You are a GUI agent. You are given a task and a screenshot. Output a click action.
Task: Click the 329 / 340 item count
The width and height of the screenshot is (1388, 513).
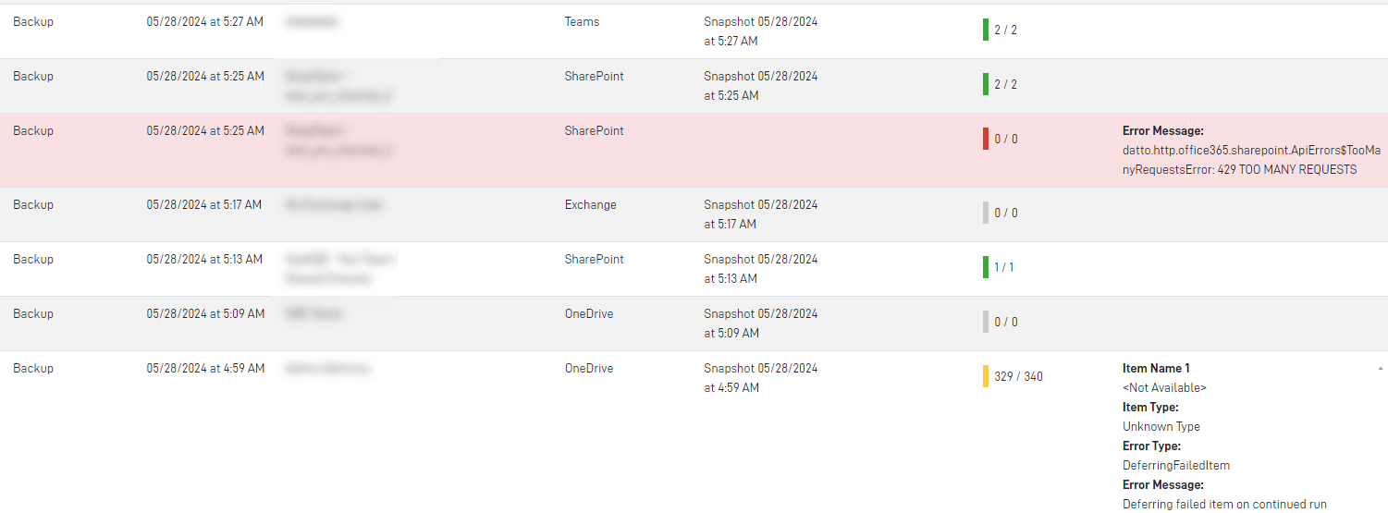tap(1018, 376)
